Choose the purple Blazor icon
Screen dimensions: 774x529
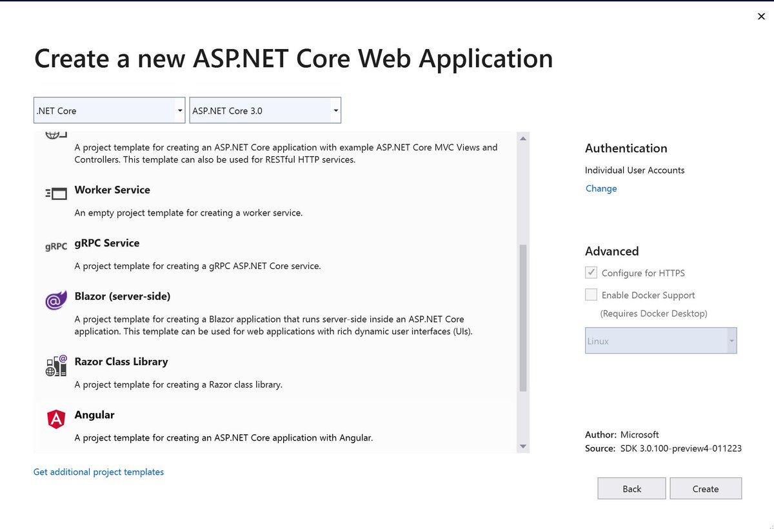pyautogui.click(x=56, y=301)
